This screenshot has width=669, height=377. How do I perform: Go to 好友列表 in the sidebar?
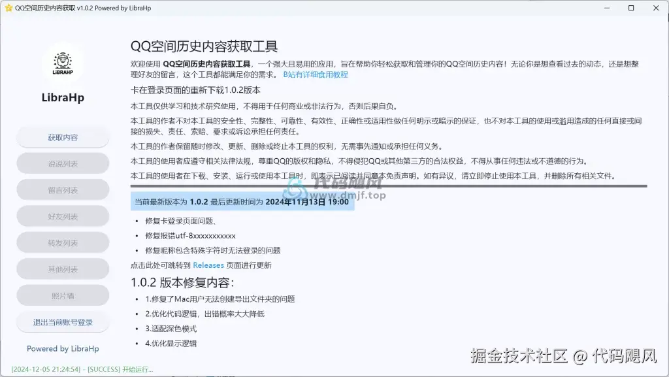(x=63, y=217)
